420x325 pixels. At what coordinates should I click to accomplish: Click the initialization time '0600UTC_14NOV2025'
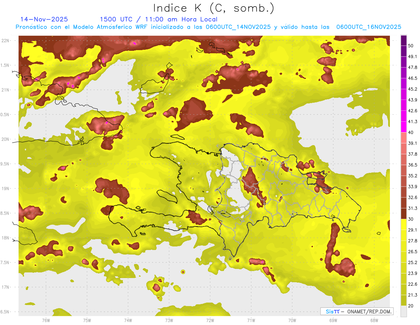[238, 27]
